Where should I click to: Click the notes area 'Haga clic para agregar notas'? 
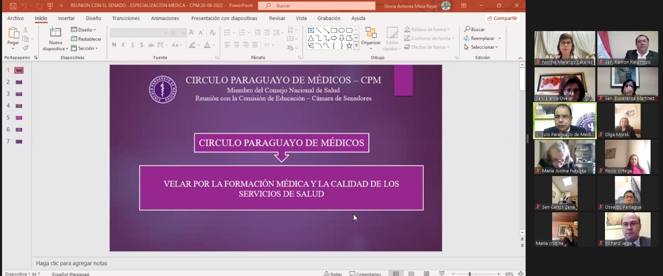[x=71, y=263]
